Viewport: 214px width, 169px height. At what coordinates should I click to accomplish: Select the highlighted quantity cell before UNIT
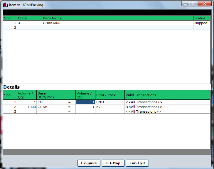[85, 102]
